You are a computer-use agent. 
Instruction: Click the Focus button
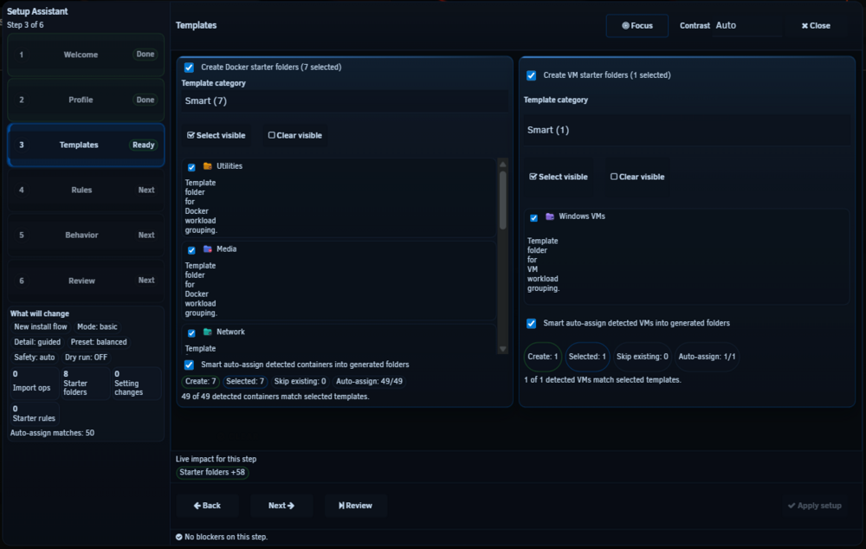(637, 26)
